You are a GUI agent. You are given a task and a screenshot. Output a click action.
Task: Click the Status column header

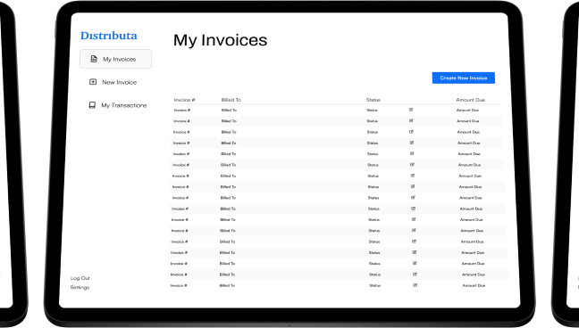[373, 100]
